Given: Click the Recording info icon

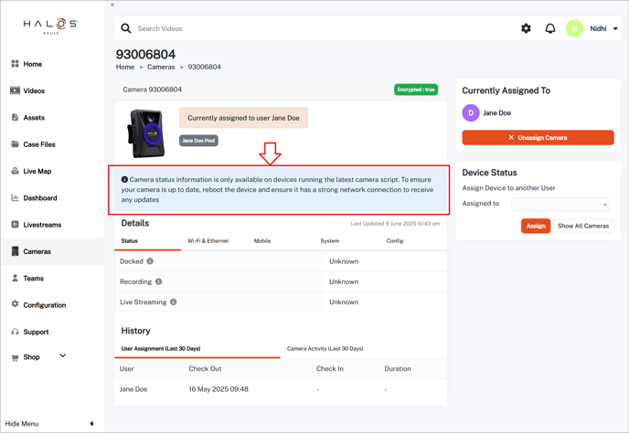Looking at the screenshot, I should click(x=158, y=281).
